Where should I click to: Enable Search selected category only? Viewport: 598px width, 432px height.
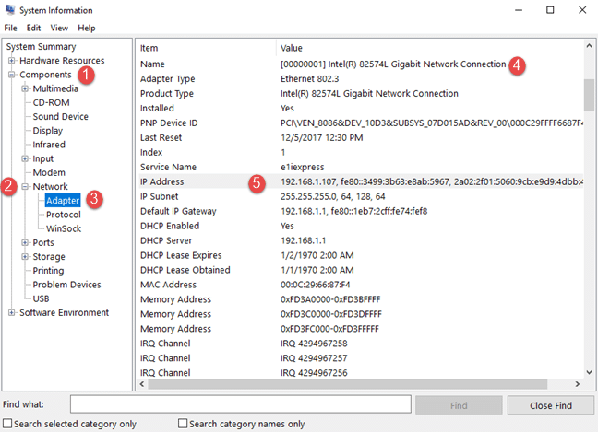[x=8, y=424]
